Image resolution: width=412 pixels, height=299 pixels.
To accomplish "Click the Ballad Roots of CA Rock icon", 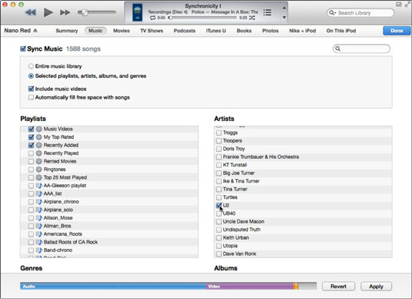I will (x=39, y=242).
